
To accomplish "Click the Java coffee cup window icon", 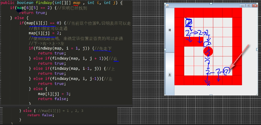I will point(167,6).
